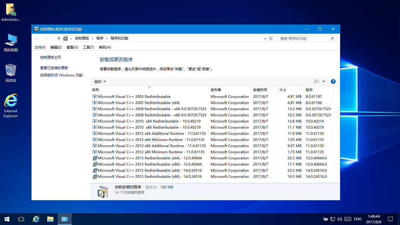
Task: Click icon of Visual C++ 2013 Redistributable (x64)
Action: tap(95, 158)
